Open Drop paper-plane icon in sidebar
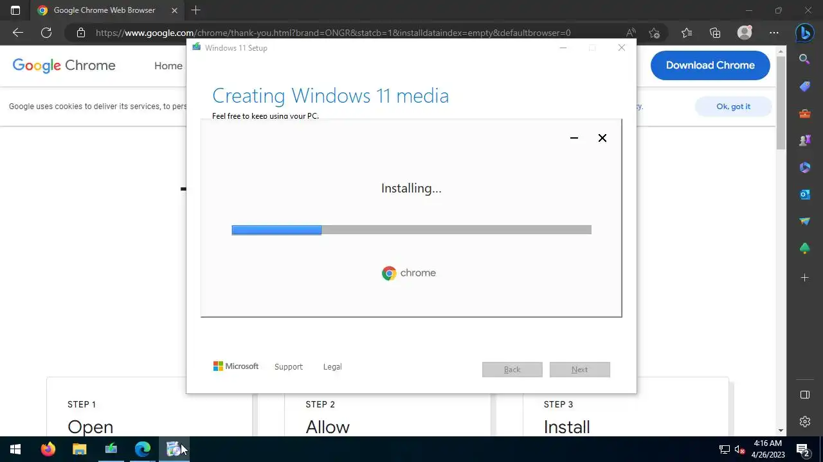 coord(804,221)
